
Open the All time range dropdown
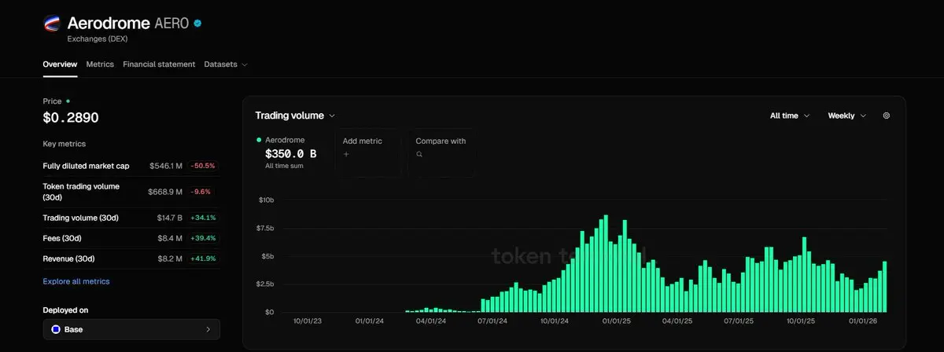tap(790, 115)
